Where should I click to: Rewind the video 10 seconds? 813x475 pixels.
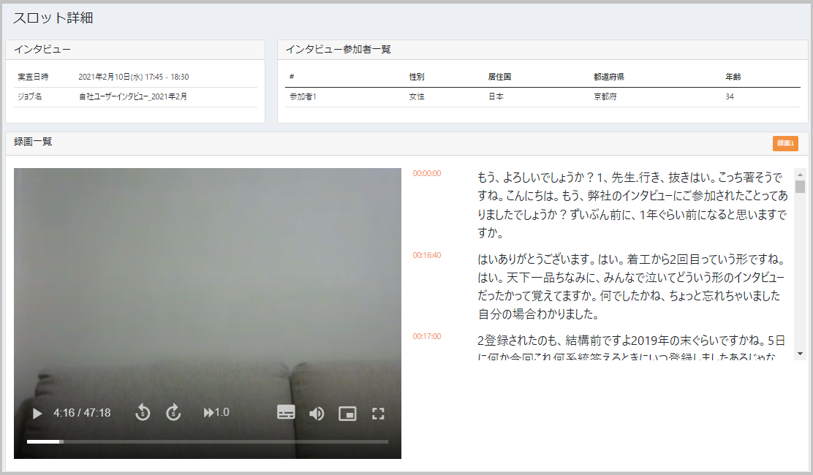(x=143, y=413)
